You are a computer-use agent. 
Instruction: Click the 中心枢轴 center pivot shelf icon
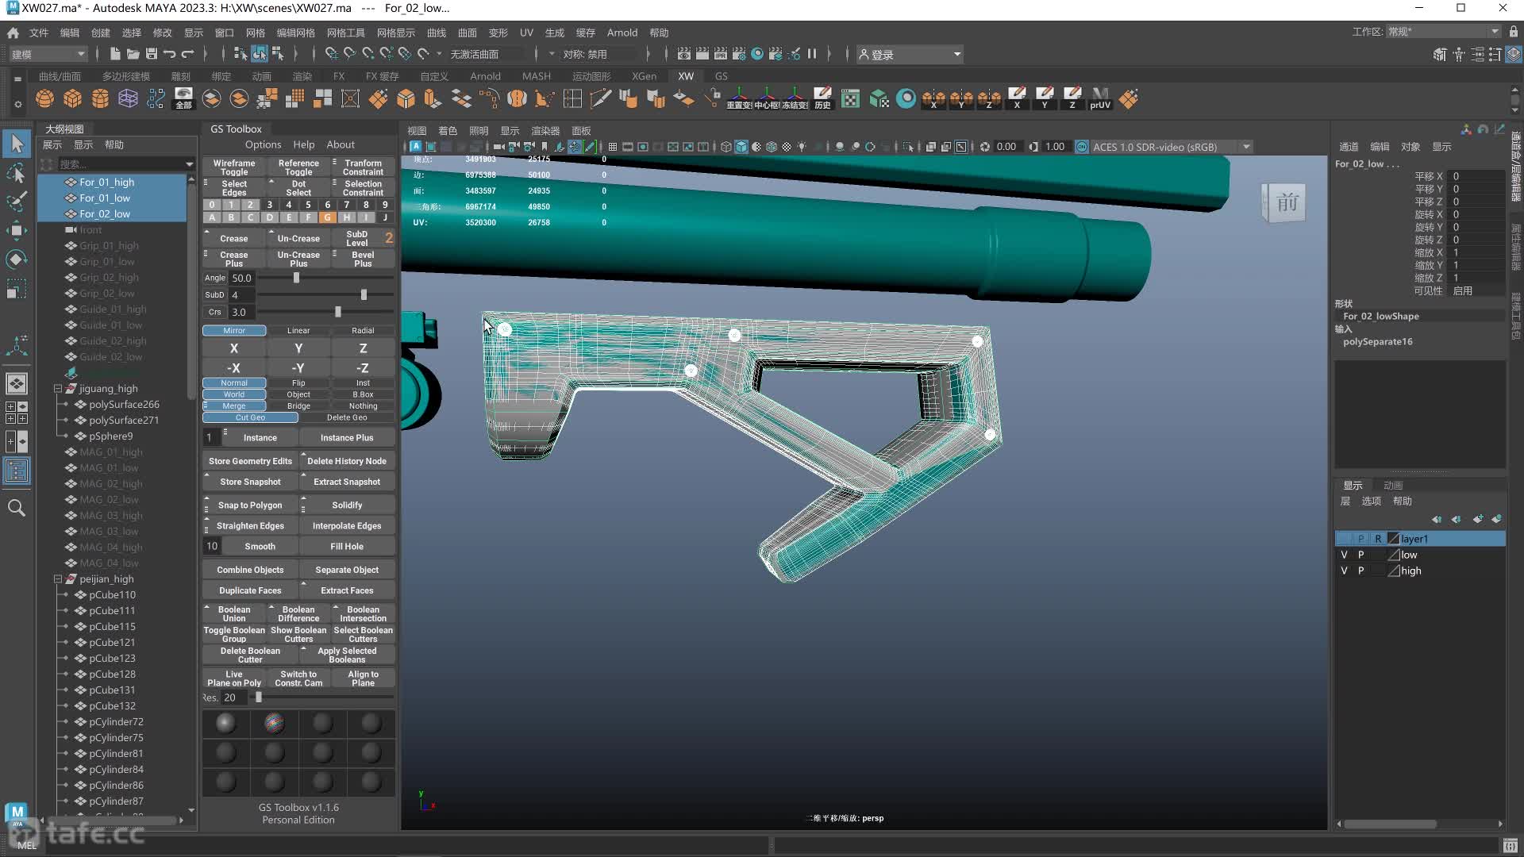(767, 98)
